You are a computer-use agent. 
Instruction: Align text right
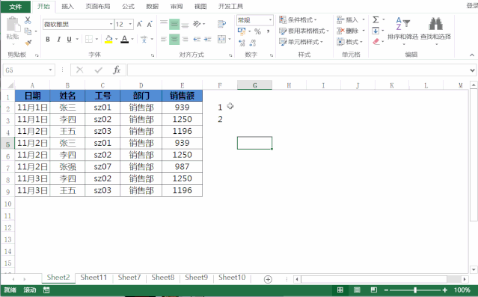(185, 40)
